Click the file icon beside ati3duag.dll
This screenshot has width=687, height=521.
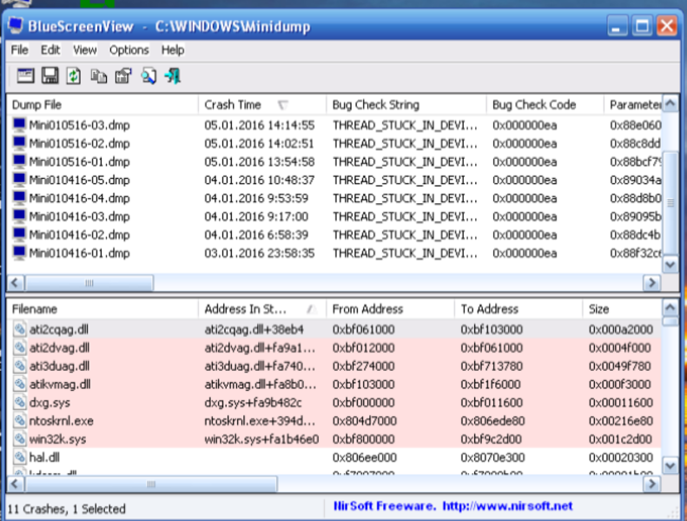click(19, 366)
